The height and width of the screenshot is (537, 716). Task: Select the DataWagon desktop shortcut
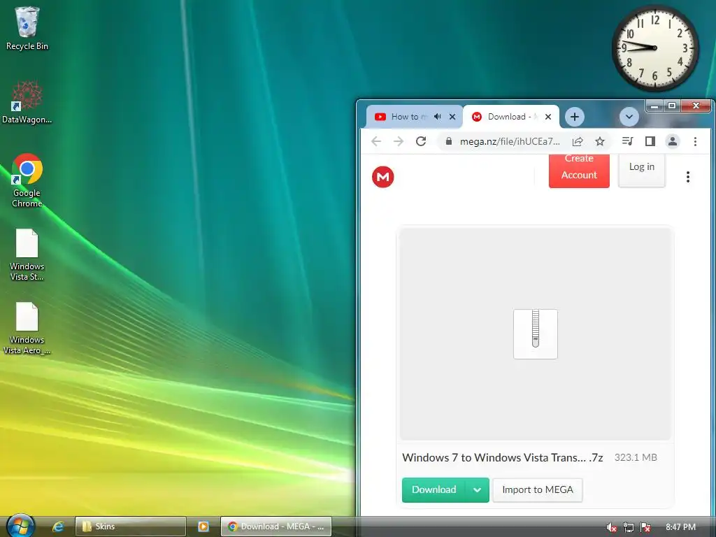point(27,102)
